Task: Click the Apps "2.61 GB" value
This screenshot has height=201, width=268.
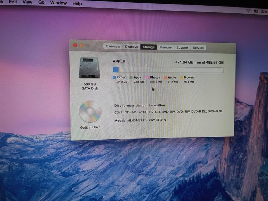Action: pyautogui.click(x=139, y=82)
